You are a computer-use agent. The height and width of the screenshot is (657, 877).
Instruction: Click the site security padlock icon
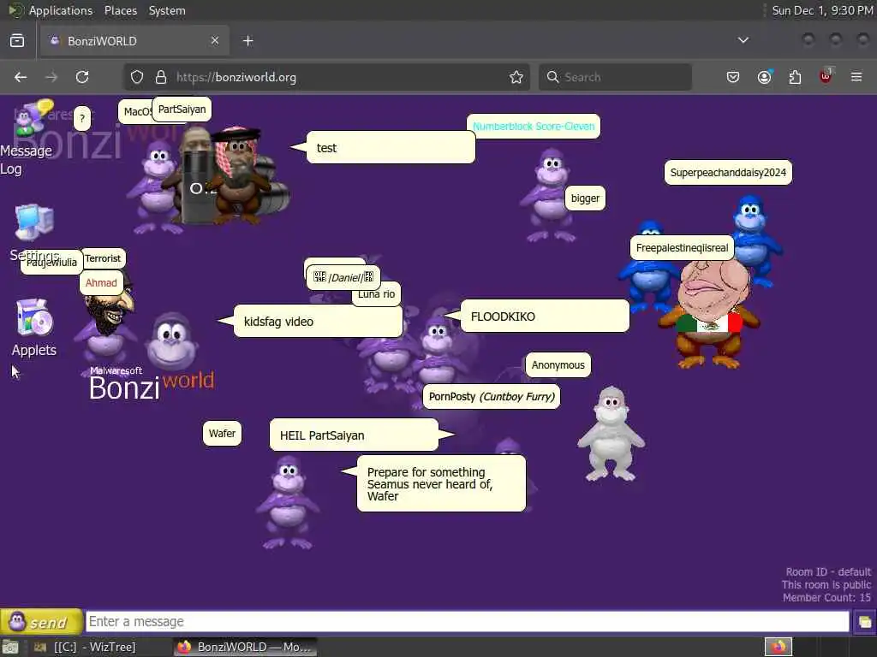pyautogui.click(x=161, y=77)
